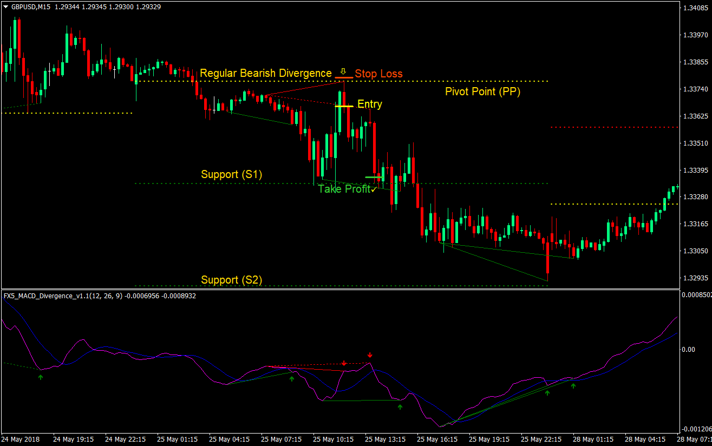Select the 28 May 01:15 time axis label
This screenshot has width=712, height=446.
tap(592, 440)
